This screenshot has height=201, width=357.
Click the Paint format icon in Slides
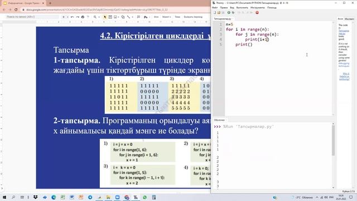click(x=88, y=17)
